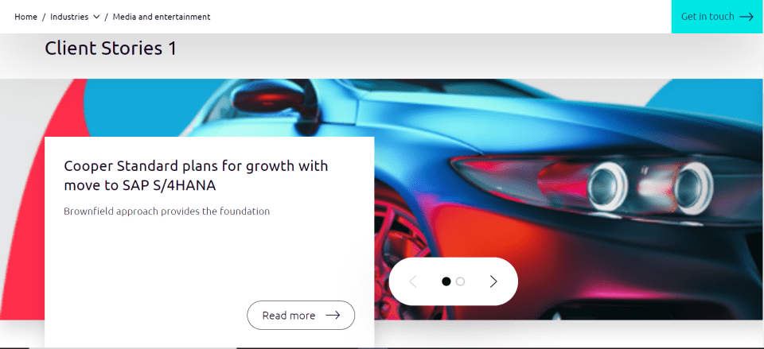Click the Get in touch button
Image resolution: width=764 pixels, height=349 pixels.
[717, 17]
